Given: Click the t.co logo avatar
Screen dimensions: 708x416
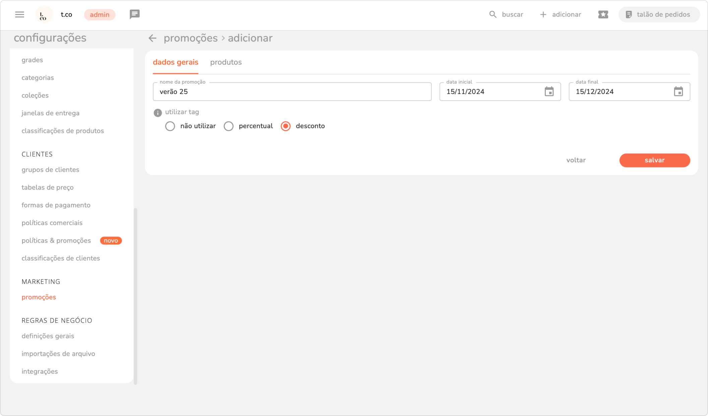Looking at the screenshot, I should click(x=44, y=15).
